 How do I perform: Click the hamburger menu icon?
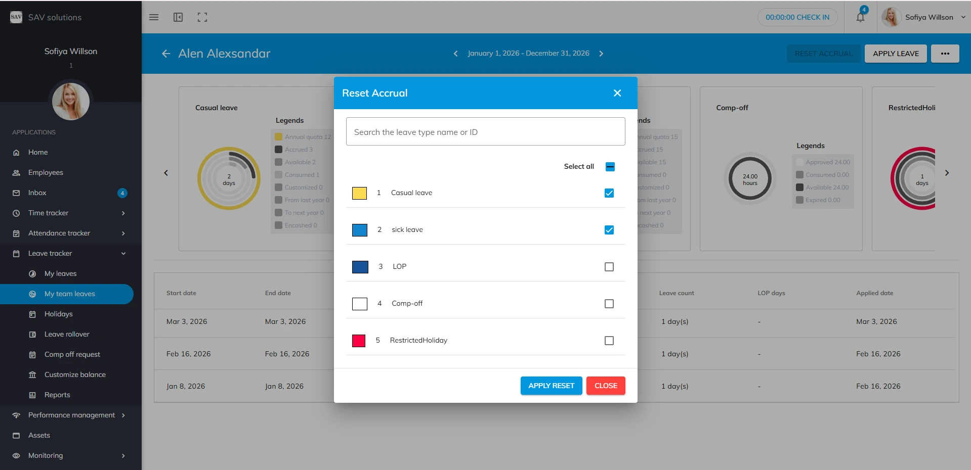154,17
